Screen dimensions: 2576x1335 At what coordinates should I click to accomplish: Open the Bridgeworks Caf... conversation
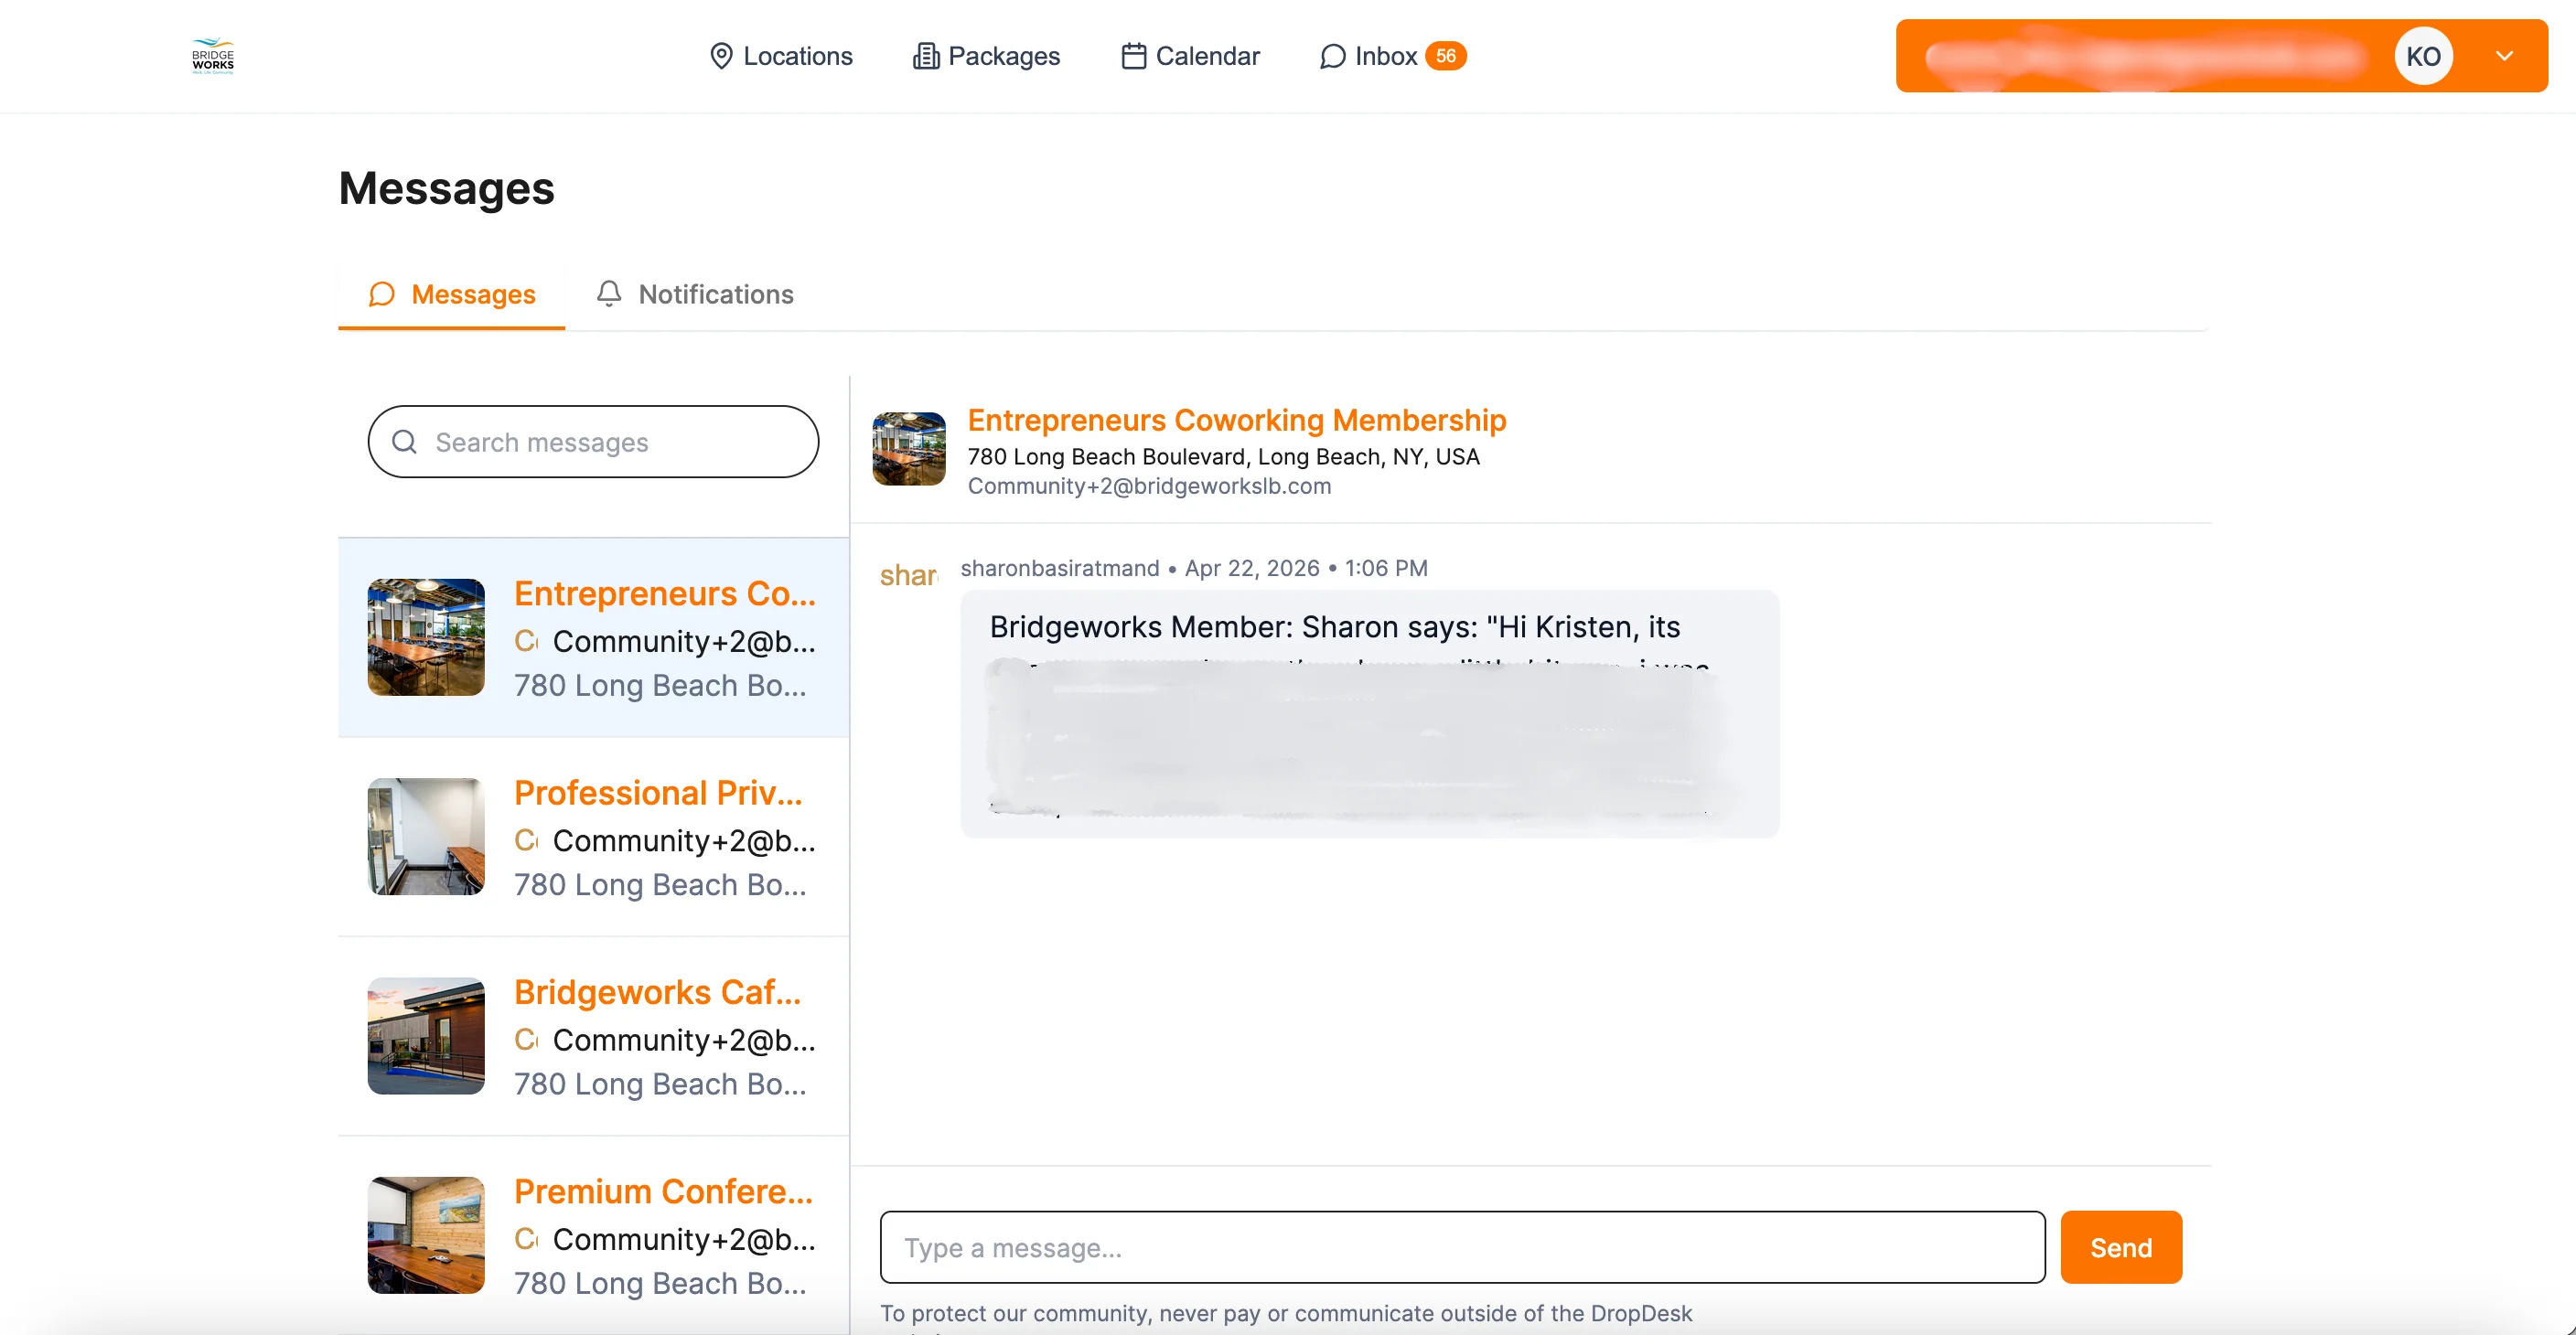[x=594, y=1036]
